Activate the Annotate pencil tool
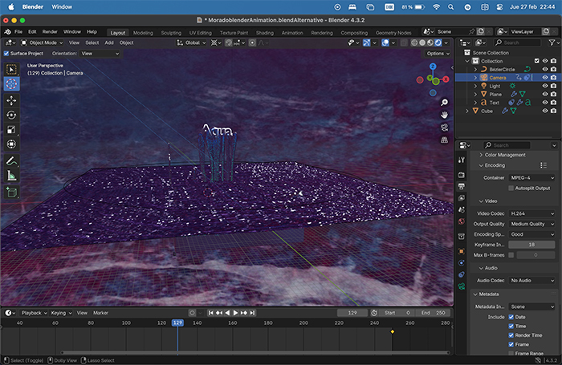 tap(11, 160)
